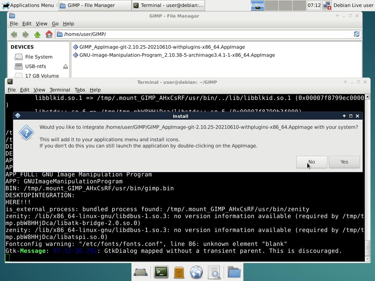Open Edit menu in Terminal window
Viewport: 375px width, 281px height.
25,90
